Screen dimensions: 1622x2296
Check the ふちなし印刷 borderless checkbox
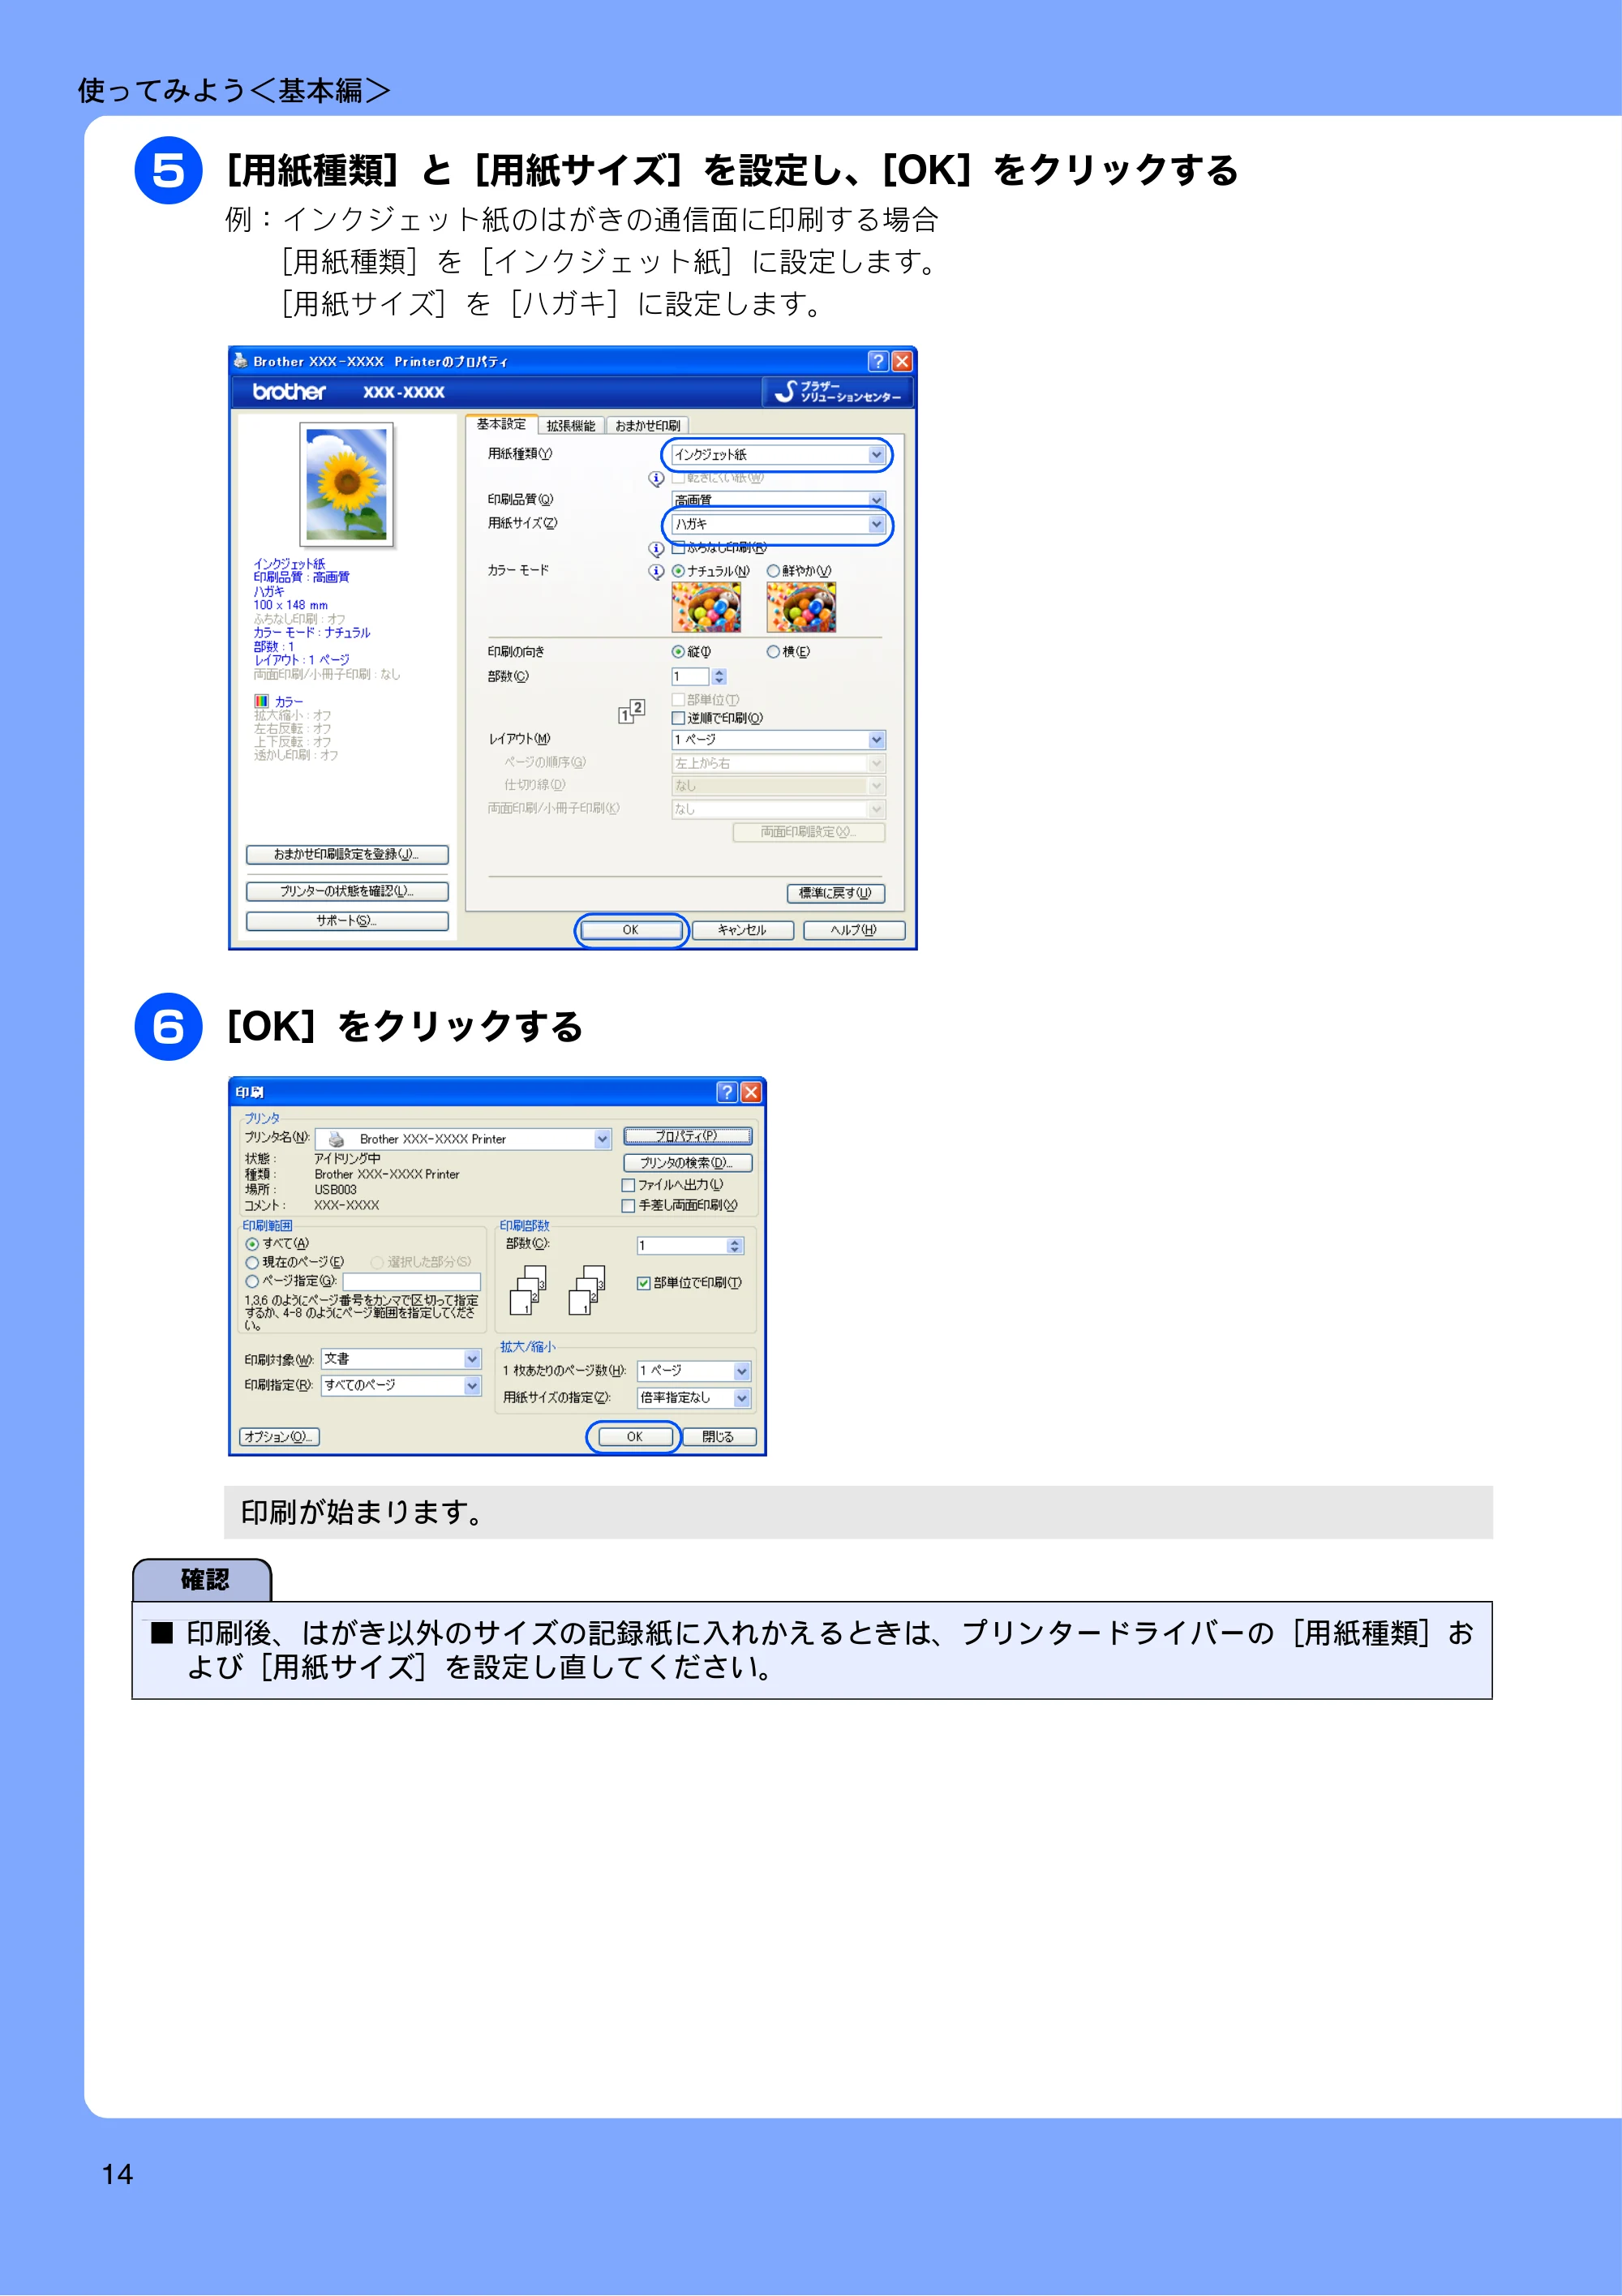678,548
